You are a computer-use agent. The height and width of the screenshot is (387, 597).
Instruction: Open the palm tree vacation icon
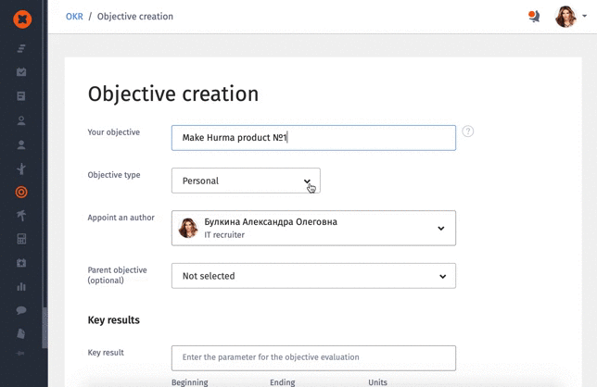[x=21, y=215]
